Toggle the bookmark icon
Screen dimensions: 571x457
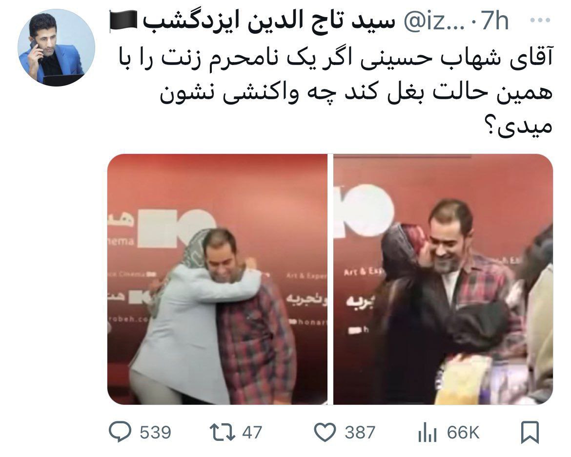point(530,432)
